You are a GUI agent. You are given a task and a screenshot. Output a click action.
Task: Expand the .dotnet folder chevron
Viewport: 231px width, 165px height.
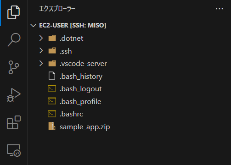click(x=41, y=38)
